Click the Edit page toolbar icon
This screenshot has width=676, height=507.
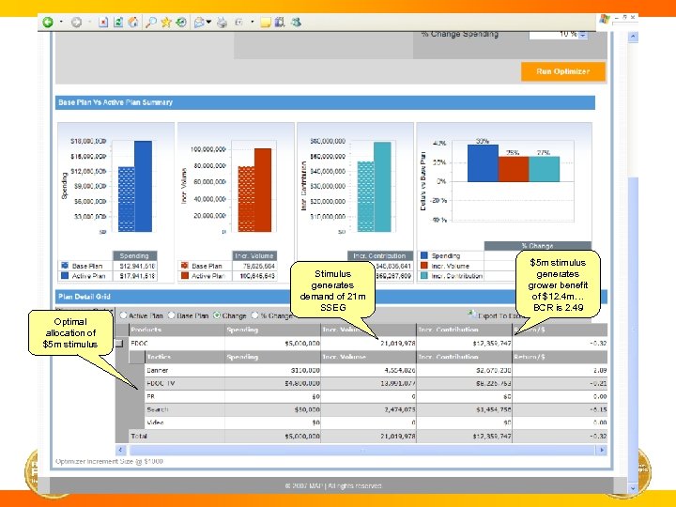coord(238,22)
